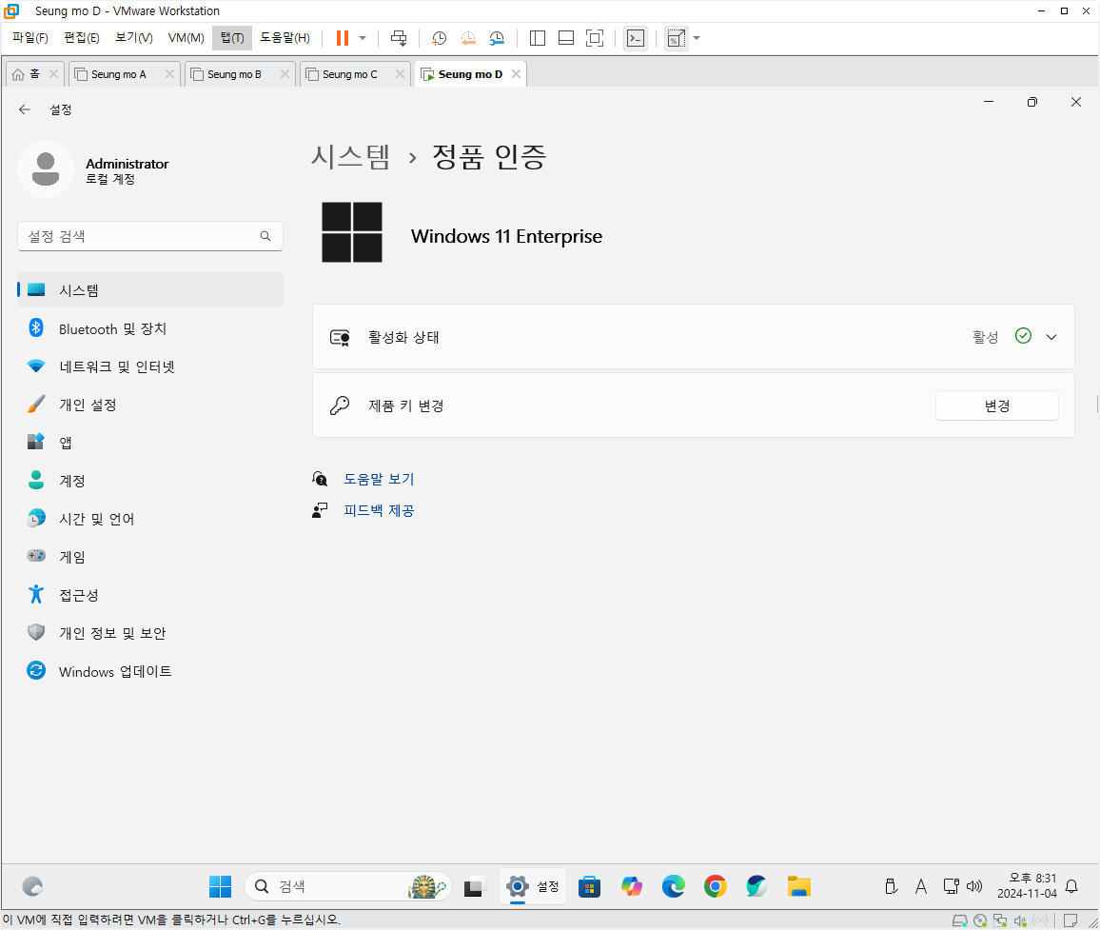This screenshot has width=1100, height=930.
Task: Click 변경 button for product key
Action: point(997,406)
